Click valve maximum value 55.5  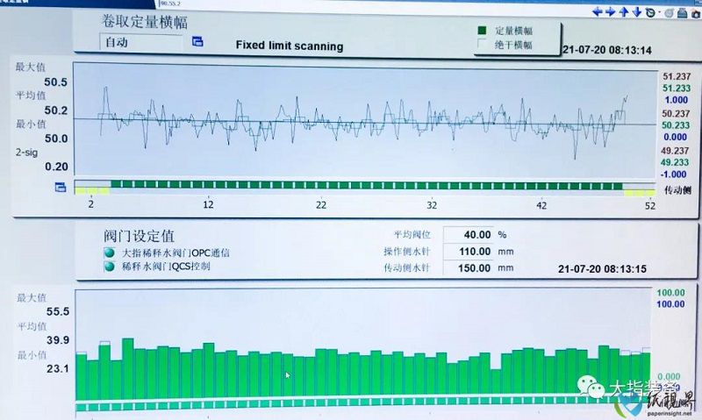[58, 312]
